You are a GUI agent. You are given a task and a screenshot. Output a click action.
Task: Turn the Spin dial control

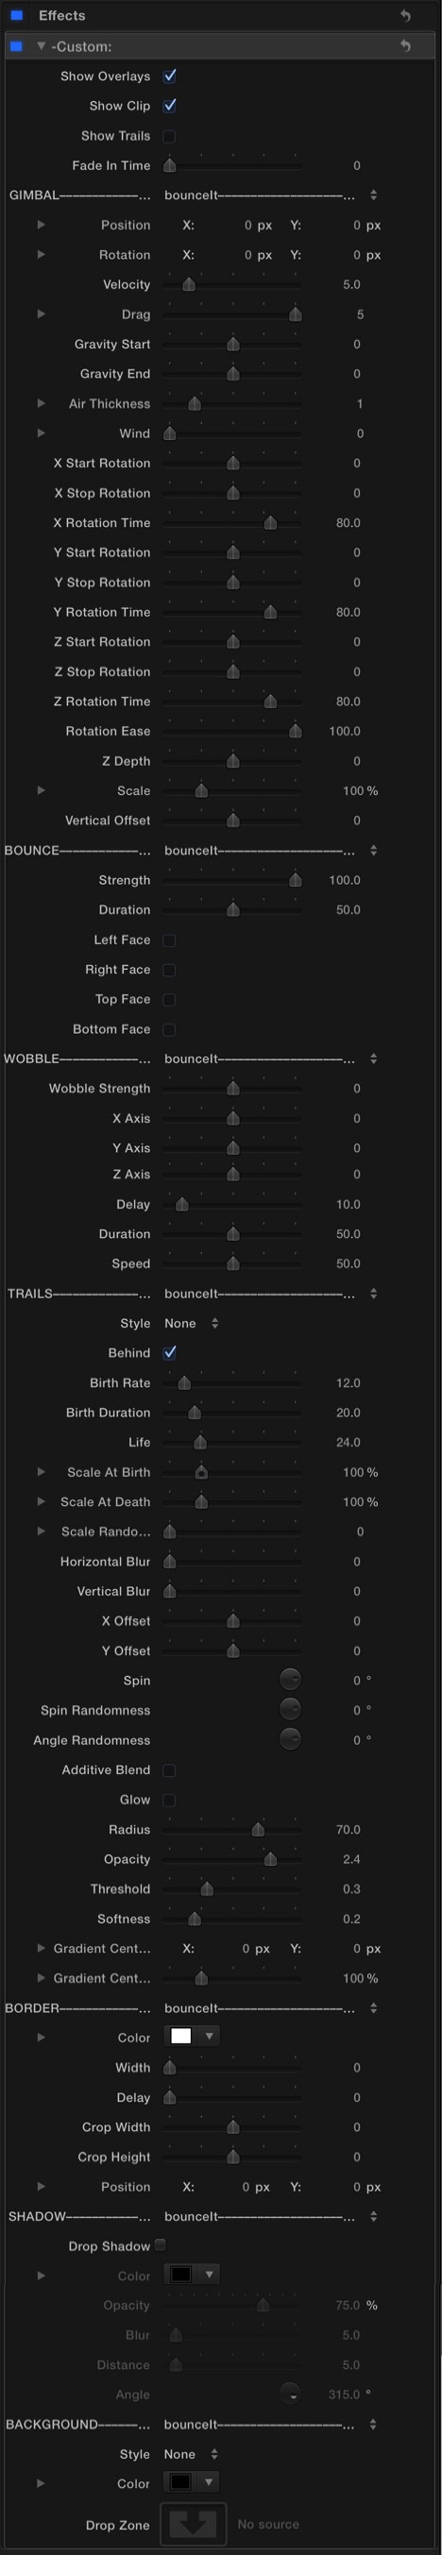[x=290, y=1679]
